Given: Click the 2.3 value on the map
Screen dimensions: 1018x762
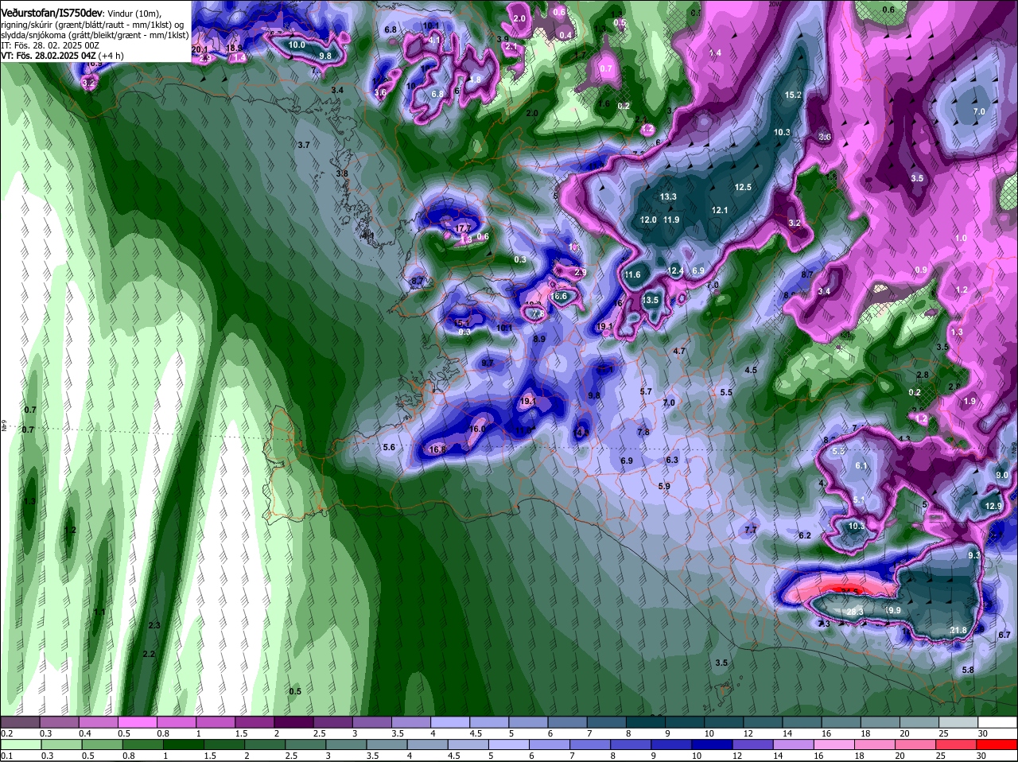Looking at the screenshot, I should click(154, 625).
